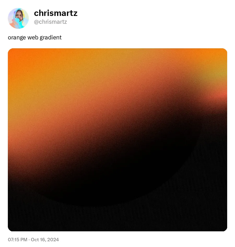Click the tweet text "orange web gradient"
Image resolution: width=235 pixels, height=247 pixels.
pos(35,38)
